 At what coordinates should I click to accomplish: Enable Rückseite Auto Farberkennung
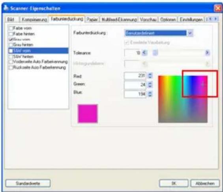pos(11,67)
